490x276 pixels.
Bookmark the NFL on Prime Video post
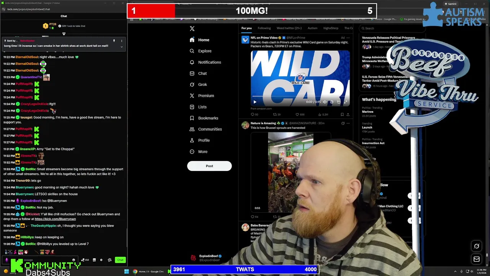342,114
